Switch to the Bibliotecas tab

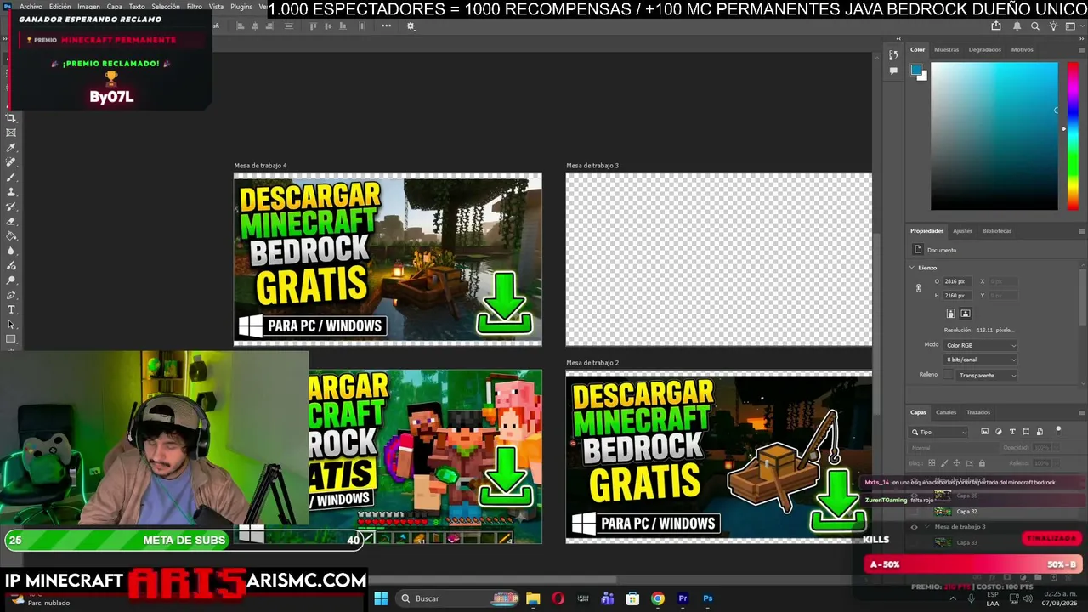pyautogui.click(x=997, y=231)
